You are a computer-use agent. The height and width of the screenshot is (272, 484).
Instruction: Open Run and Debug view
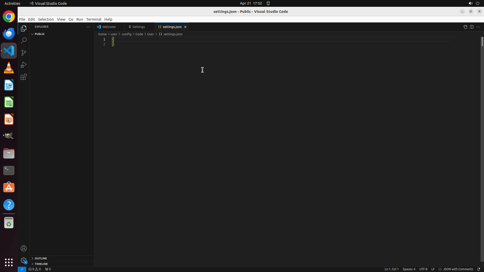[x=24, y=65]
